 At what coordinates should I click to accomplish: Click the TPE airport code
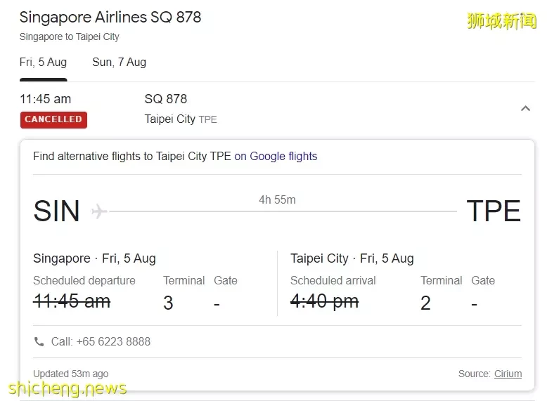click(x=494, y=211)
